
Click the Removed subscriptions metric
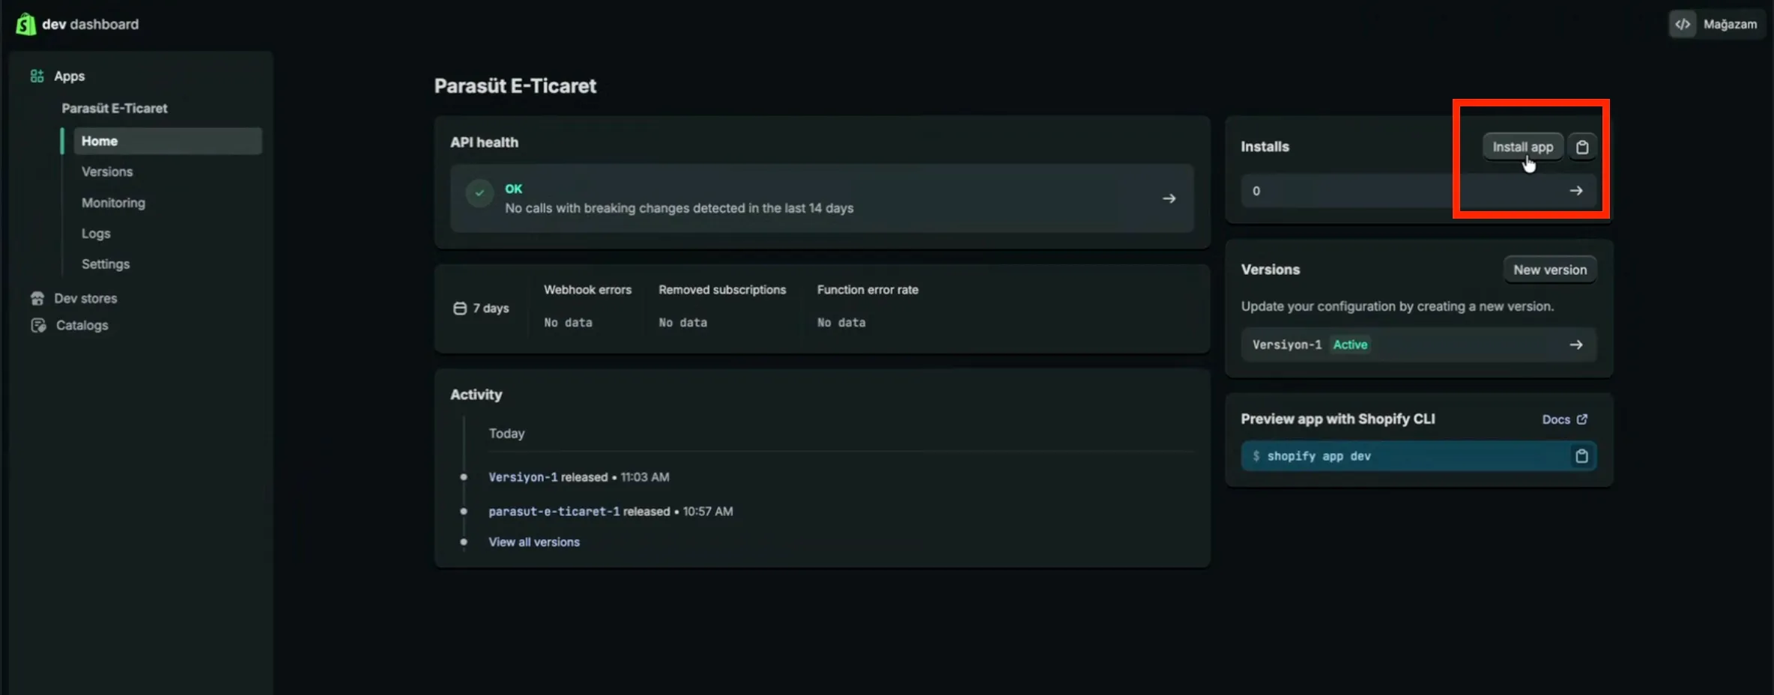pos(722,306)
